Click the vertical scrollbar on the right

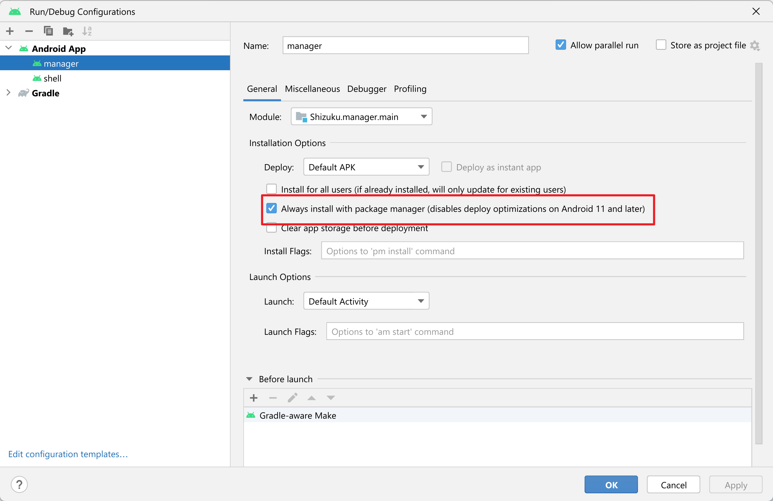[x=758, y=253]
